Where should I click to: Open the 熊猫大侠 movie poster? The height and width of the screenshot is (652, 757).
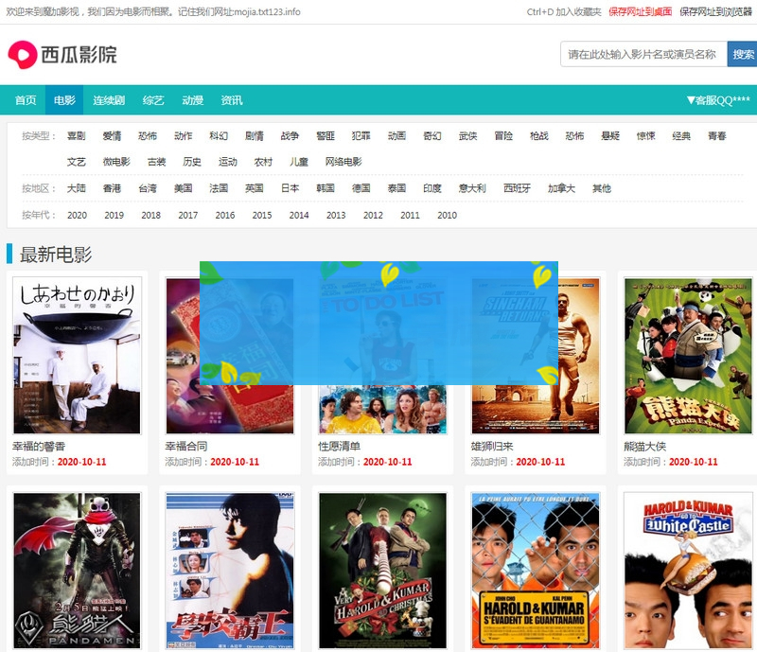(688, 355)
